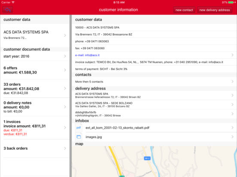The width and height of the screenshot is (237, 177).
Task: Open chevron for Brennerstrasse delivery address
Action: point(232,95)
